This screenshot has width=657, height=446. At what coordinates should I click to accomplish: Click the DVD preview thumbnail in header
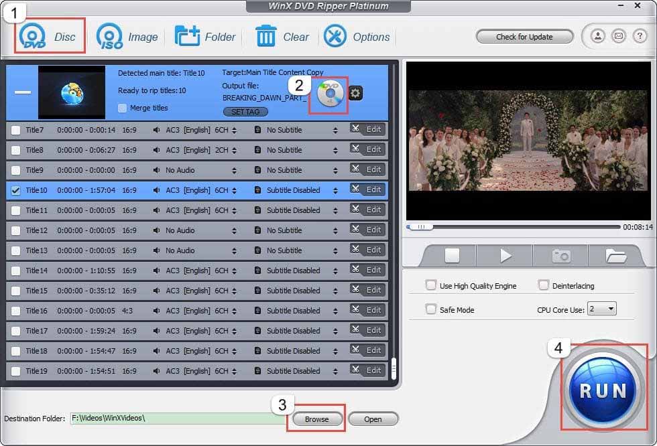pos(72,92)
